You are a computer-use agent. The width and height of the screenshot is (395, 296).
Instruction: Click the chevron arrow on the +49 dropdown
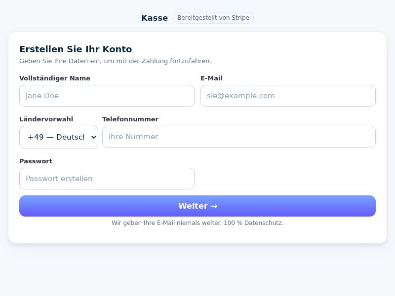pyautogui.click(x=93, y=137)
